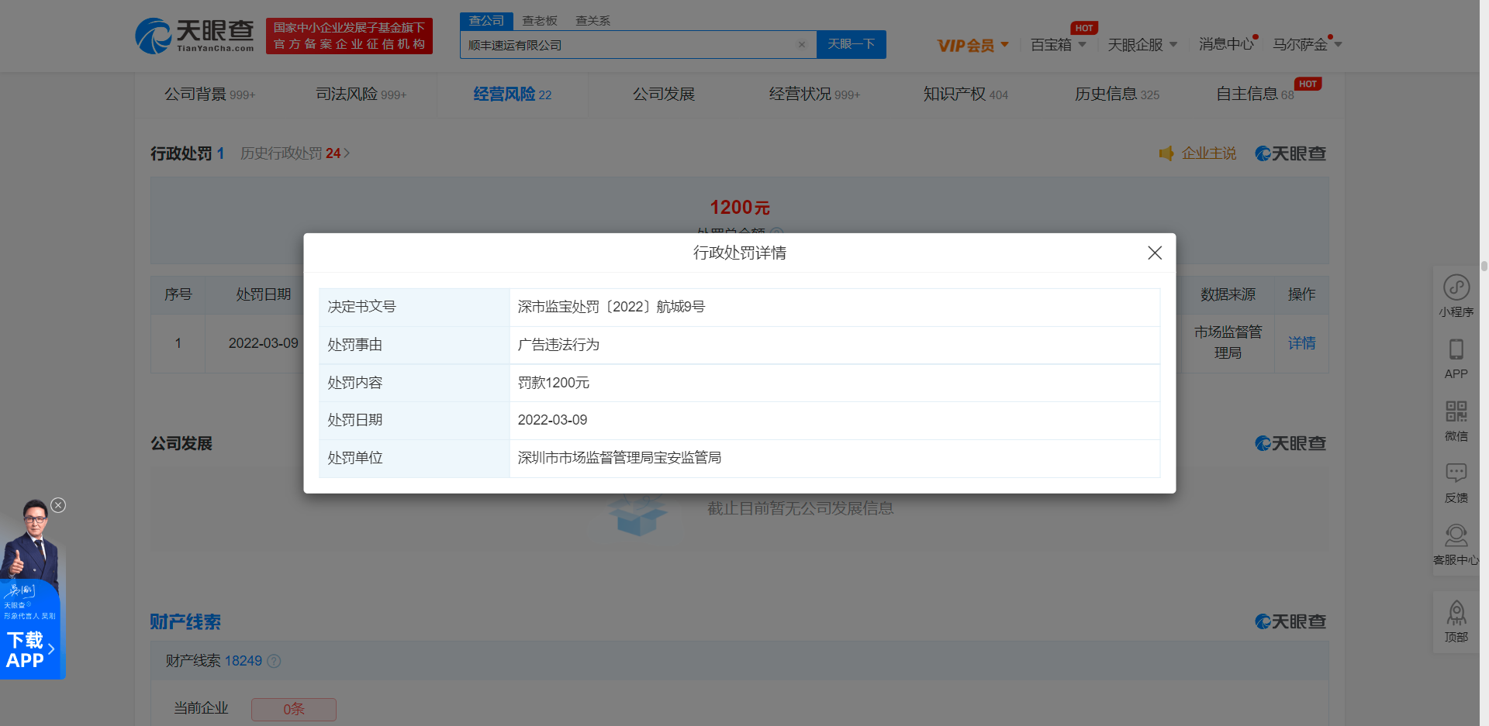Switch to the 司法风险 tab
Screen dimensions: 1489x726
tap(361, 95)
